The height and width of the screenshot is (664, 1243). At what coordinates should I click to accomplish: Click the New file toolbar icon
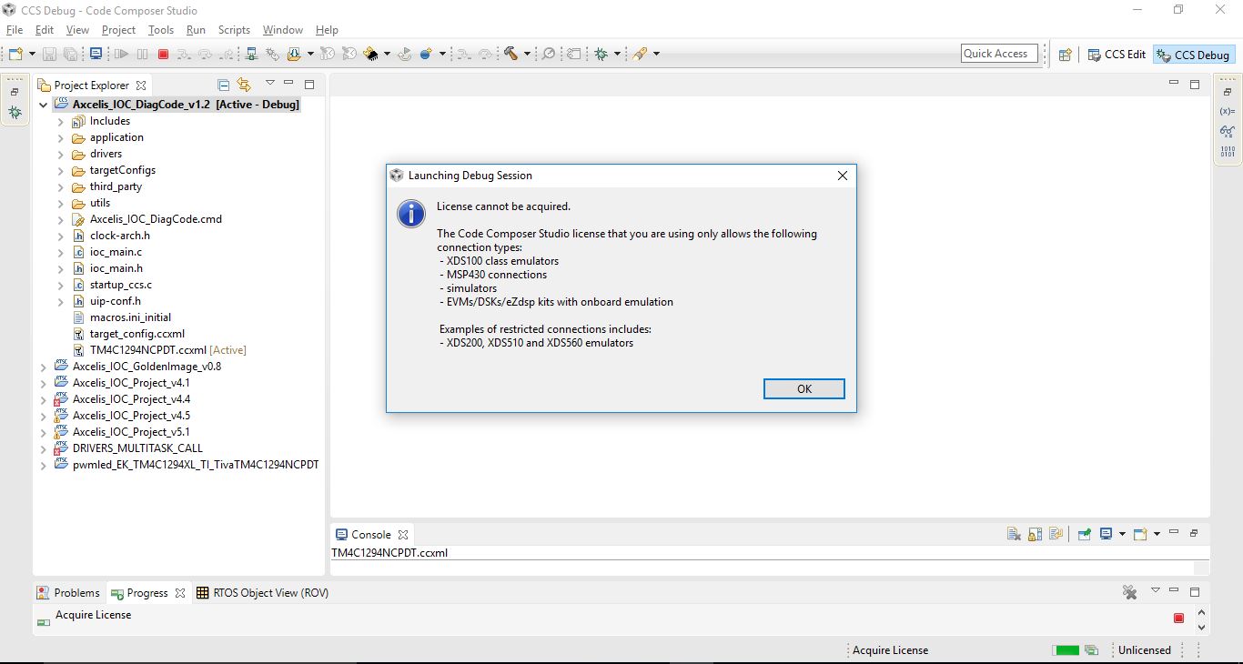tap(15, 54)
